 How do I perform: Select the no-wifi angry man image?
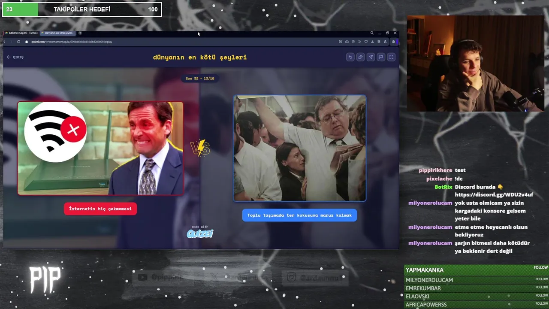point(100,148)
